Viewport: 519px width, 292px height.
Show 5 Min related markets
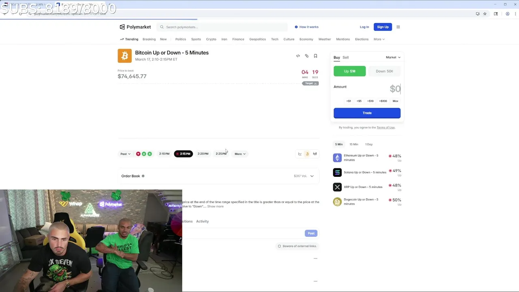[339, 144]
